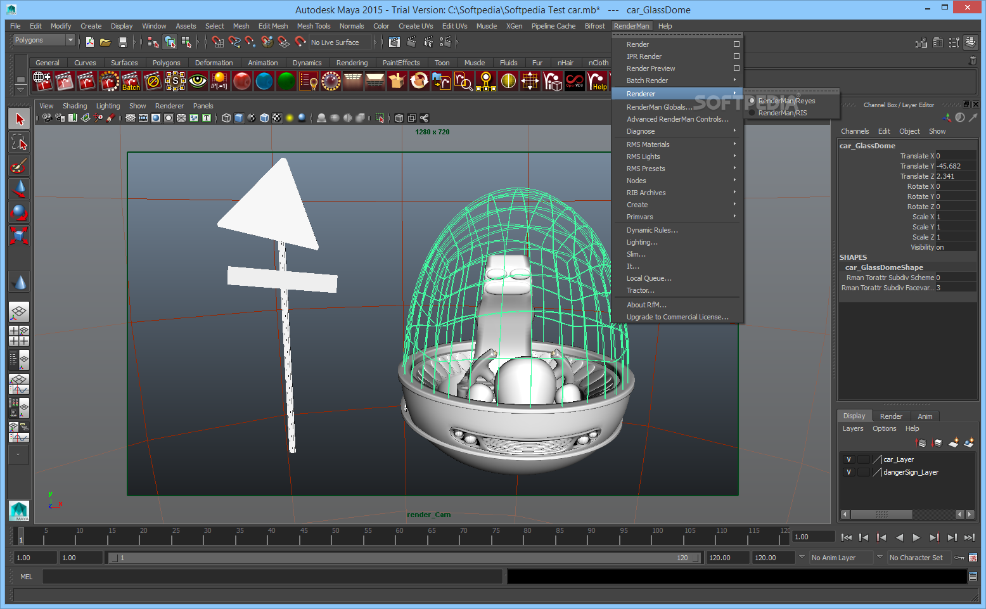Screen dimensions: 986x609
Task: Click frame 60 on the time slider
Action: (399, 537)
